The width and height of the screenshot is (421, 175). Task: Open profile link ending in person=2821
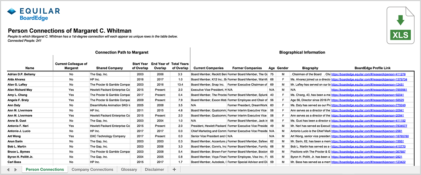[x=367, y=157]
